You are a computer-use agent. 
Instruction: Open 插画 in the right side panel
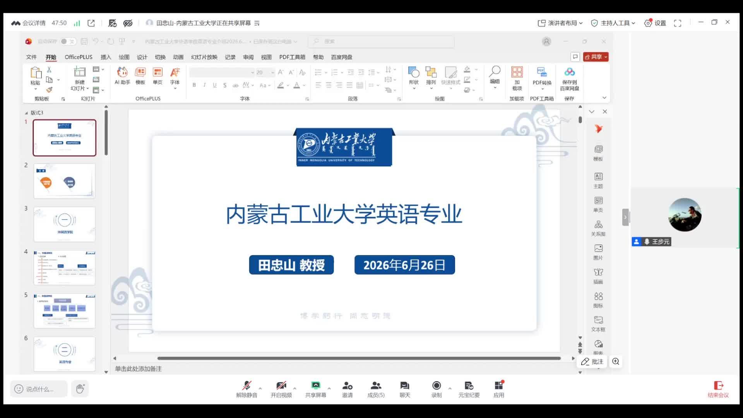tap(598, 276)
